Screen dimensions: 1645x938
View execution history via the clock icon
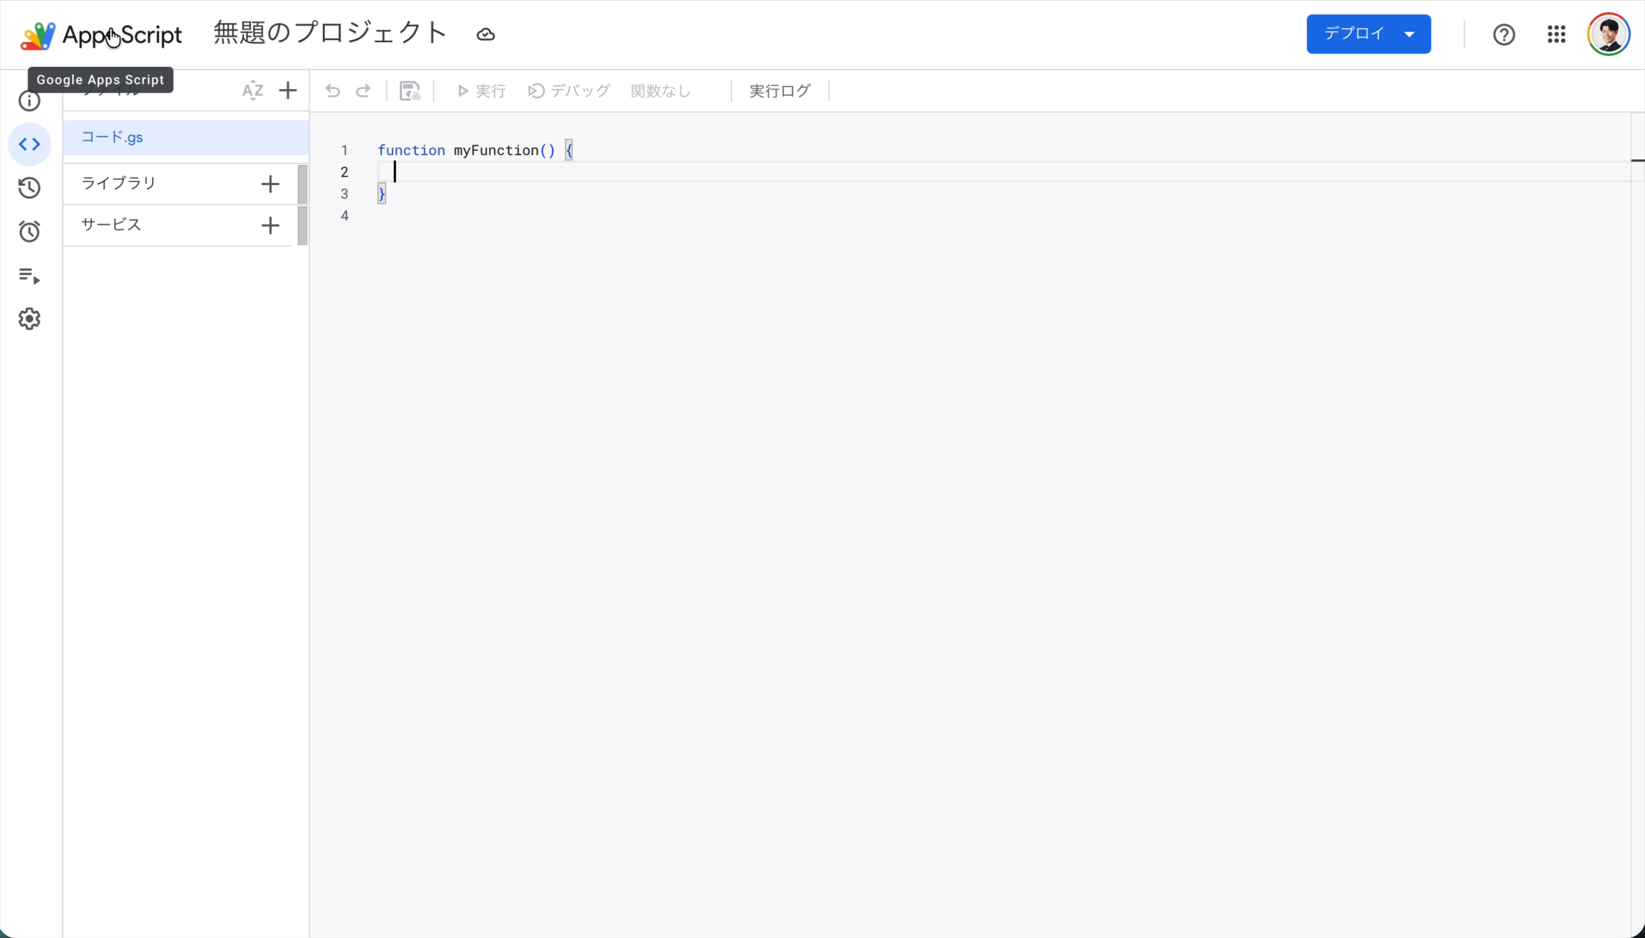click(x=29, y=188)
